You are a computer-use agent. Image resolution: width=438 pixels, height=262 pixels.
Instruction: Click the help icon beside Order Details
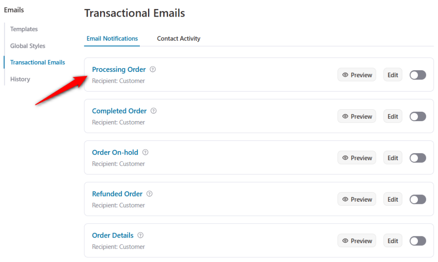point(140,235)
